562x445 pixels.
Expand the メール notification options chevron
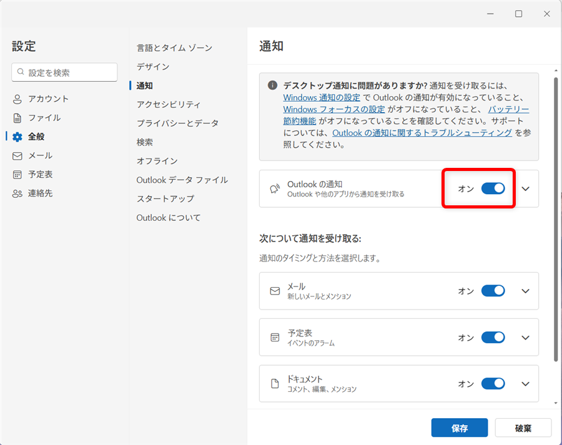click(525, 291)
